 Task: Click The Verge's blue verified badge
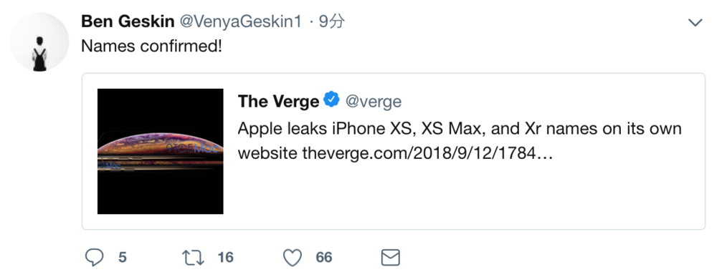point(331,100)
